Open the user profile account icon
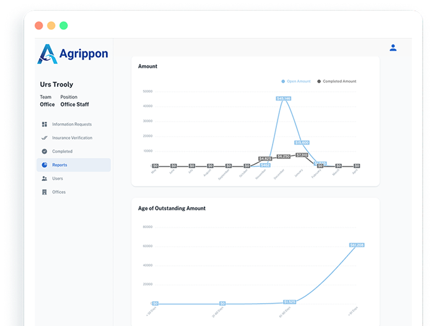Screen dimensions: 433x326 click(x=393, y=48)
